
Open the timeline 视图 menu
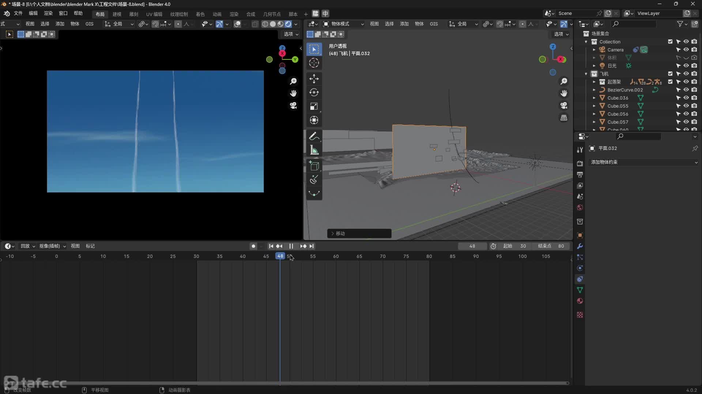click(x=75, y=246)
